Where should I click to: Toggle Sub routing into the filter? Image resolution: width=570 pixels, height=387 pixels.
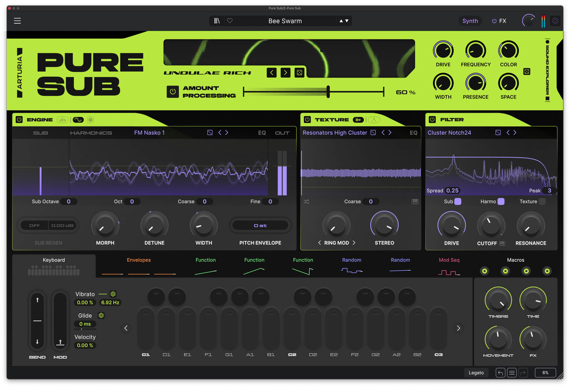click(x=458, y=201)
